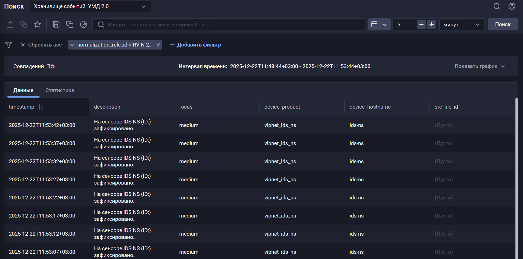The height and width of the screenshot is (259, 523).
Task: Click Сбросить все to reset filters
Action: click(41, 45)
